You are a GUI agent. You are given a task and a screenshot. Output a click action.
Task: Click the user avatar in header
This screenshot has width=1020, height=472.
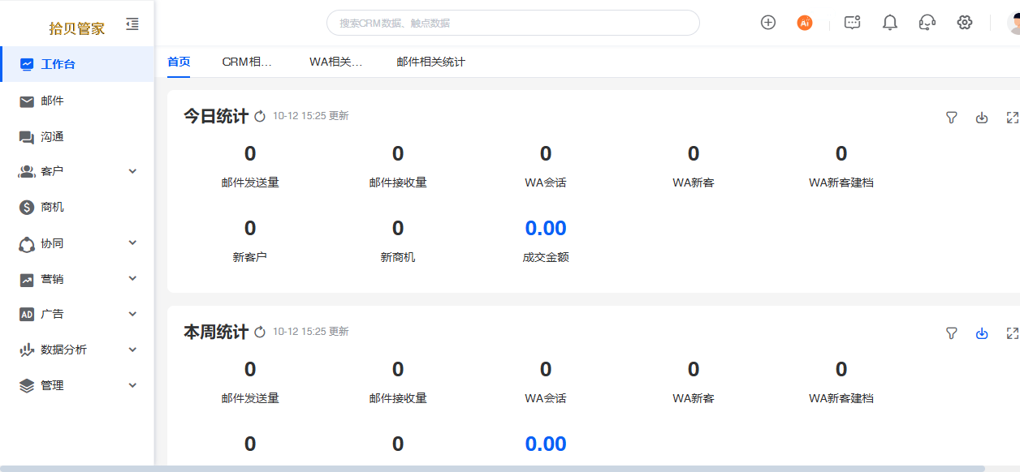pyautogui.click(x=1014, y=23)
